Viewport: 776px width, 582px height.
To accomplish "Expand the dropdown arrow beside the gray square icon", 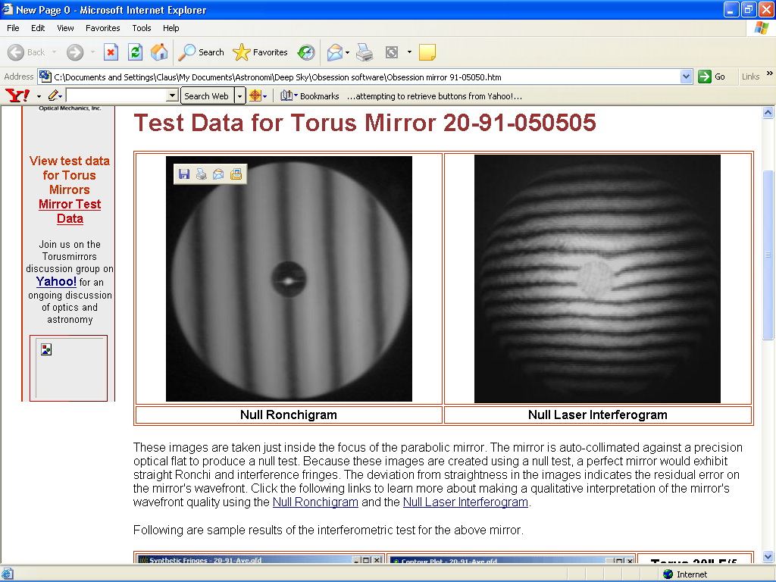I will click(409, 52).
